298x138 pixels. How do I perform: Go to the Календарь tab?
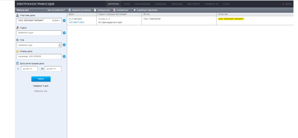[x=161, y=4]
